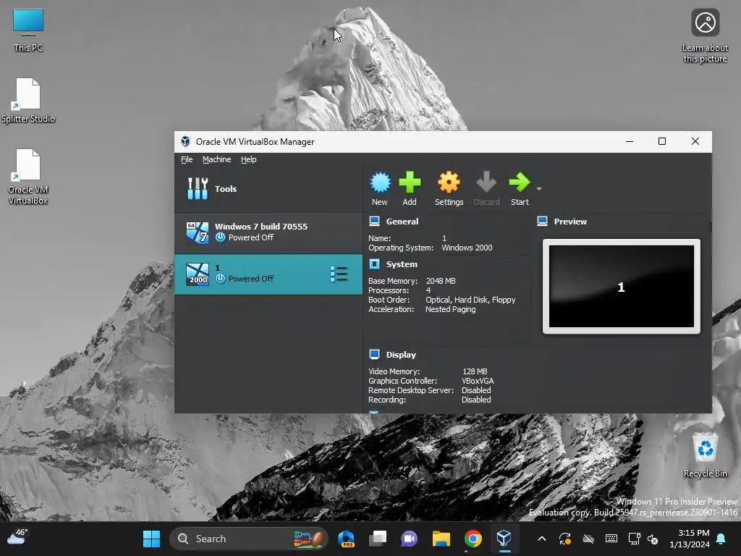741x556 pixels.
Task: Open the purple video chat taskbar icon
Action: pos(410,539)
